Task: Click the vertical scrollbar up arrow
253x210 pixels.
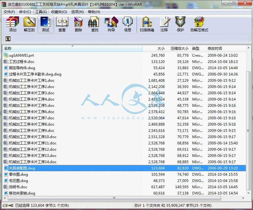Action: (x=248, y=48)
